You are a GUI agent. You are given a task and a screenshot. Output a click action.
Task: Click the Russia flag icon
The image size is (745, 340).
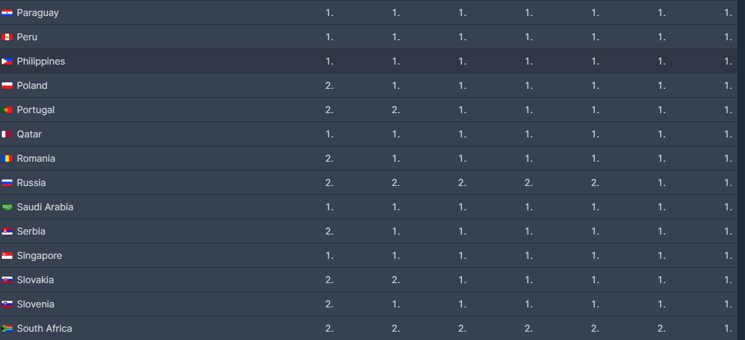click(7, 182)
